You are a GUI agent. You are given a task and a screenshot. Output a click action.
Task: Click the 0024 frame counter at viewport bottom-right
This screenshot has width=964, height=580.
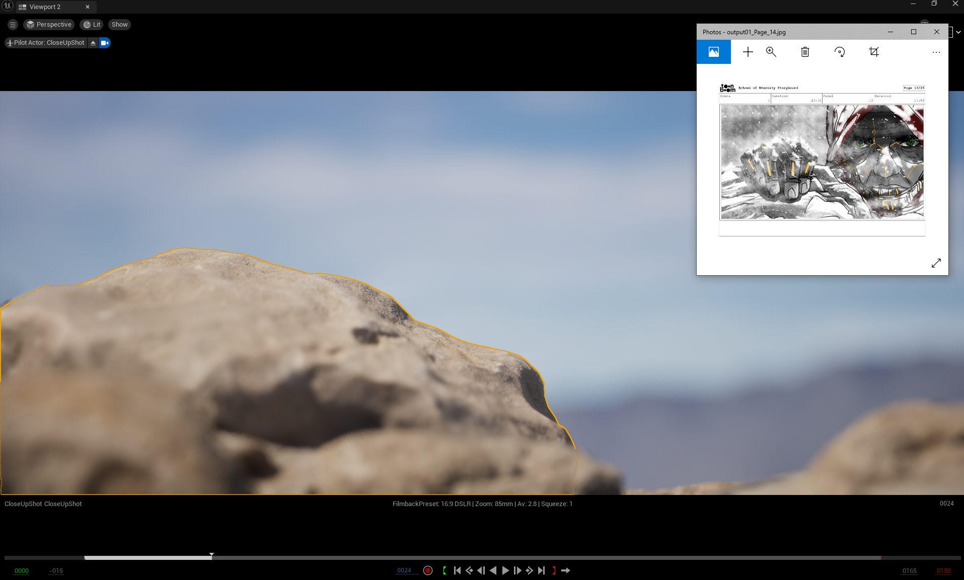(946, 504)
